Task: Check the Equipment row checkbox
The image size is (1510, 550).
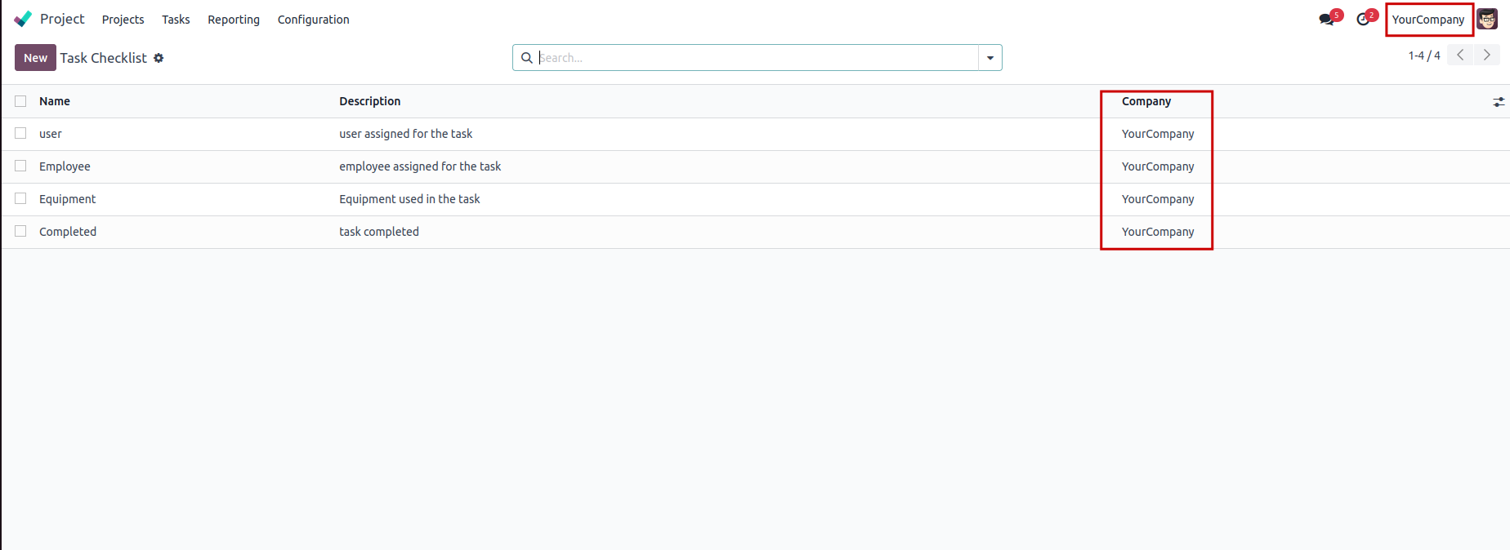Action: 20,198
